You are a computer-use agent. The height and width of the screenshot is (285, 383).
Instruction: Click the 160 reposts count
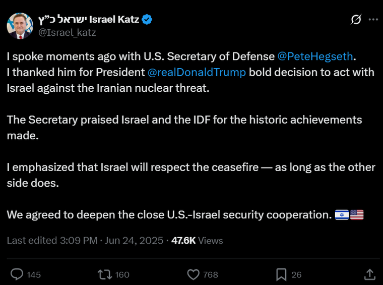[x=122, y=274]
